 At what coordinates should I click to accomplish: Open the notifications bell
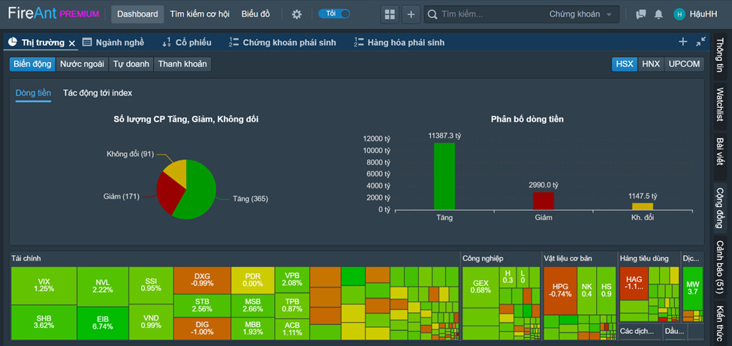coord(658,14)
